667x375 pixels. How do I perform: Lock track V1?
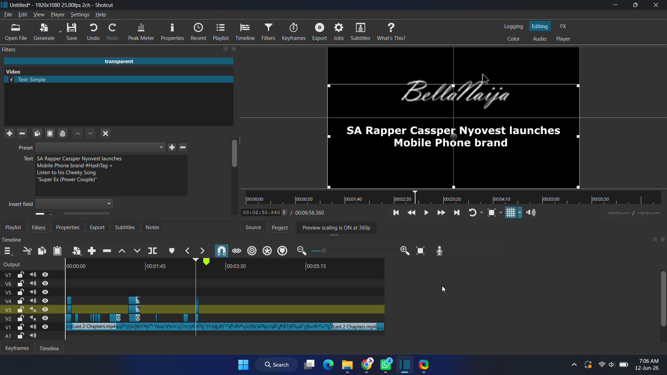[21, 327]
